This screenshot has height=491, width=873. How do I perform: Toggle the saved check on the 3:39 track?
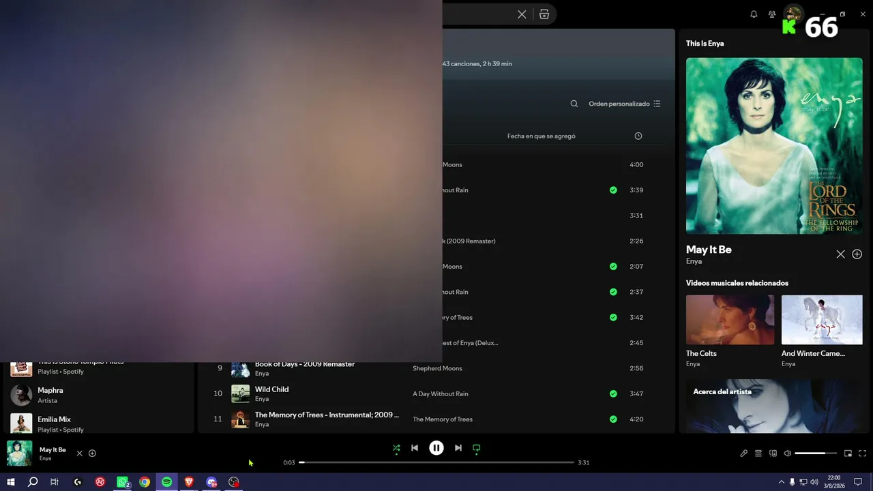(613, 190)
